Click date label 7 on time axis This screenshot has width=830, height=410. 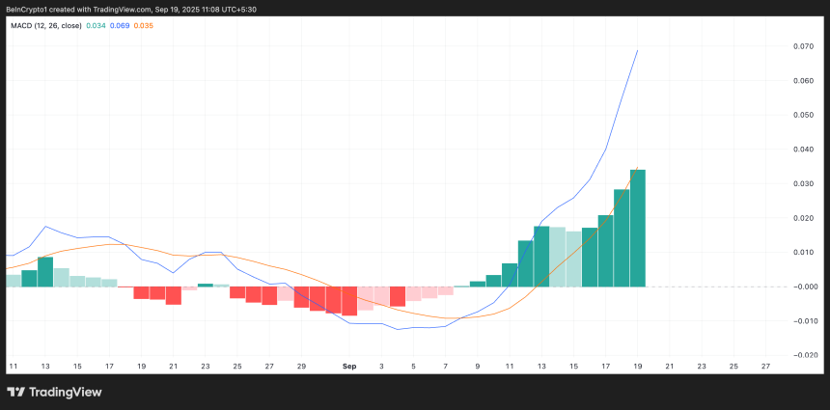[x=445, y=367]
